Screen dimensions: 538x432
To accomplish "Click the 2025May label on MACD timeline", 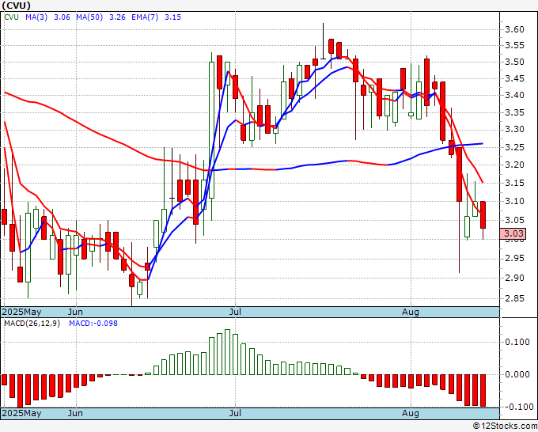I will (x=22, y=413).
